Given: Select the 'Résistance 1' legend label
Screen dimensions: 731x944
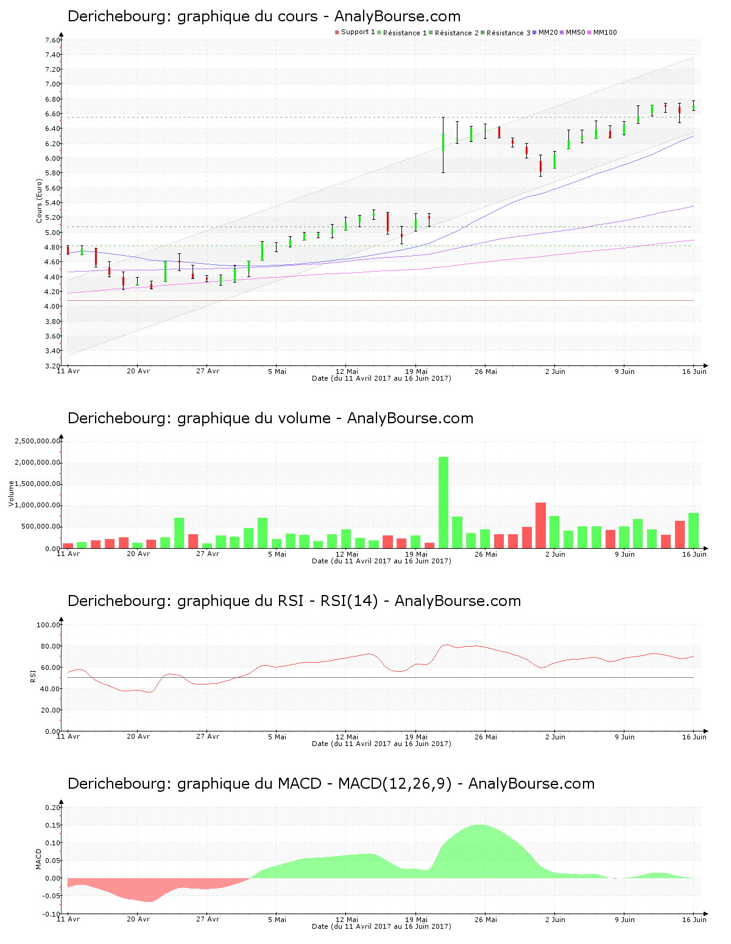Looking at the screenshot, I should (404, 32).
